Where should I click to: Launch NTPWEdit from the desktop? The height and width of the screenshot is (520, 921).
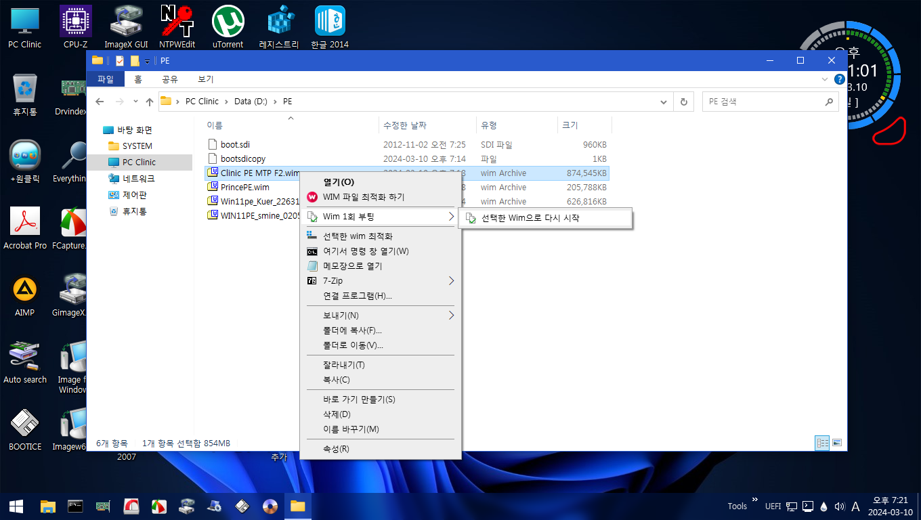(177, 28)
